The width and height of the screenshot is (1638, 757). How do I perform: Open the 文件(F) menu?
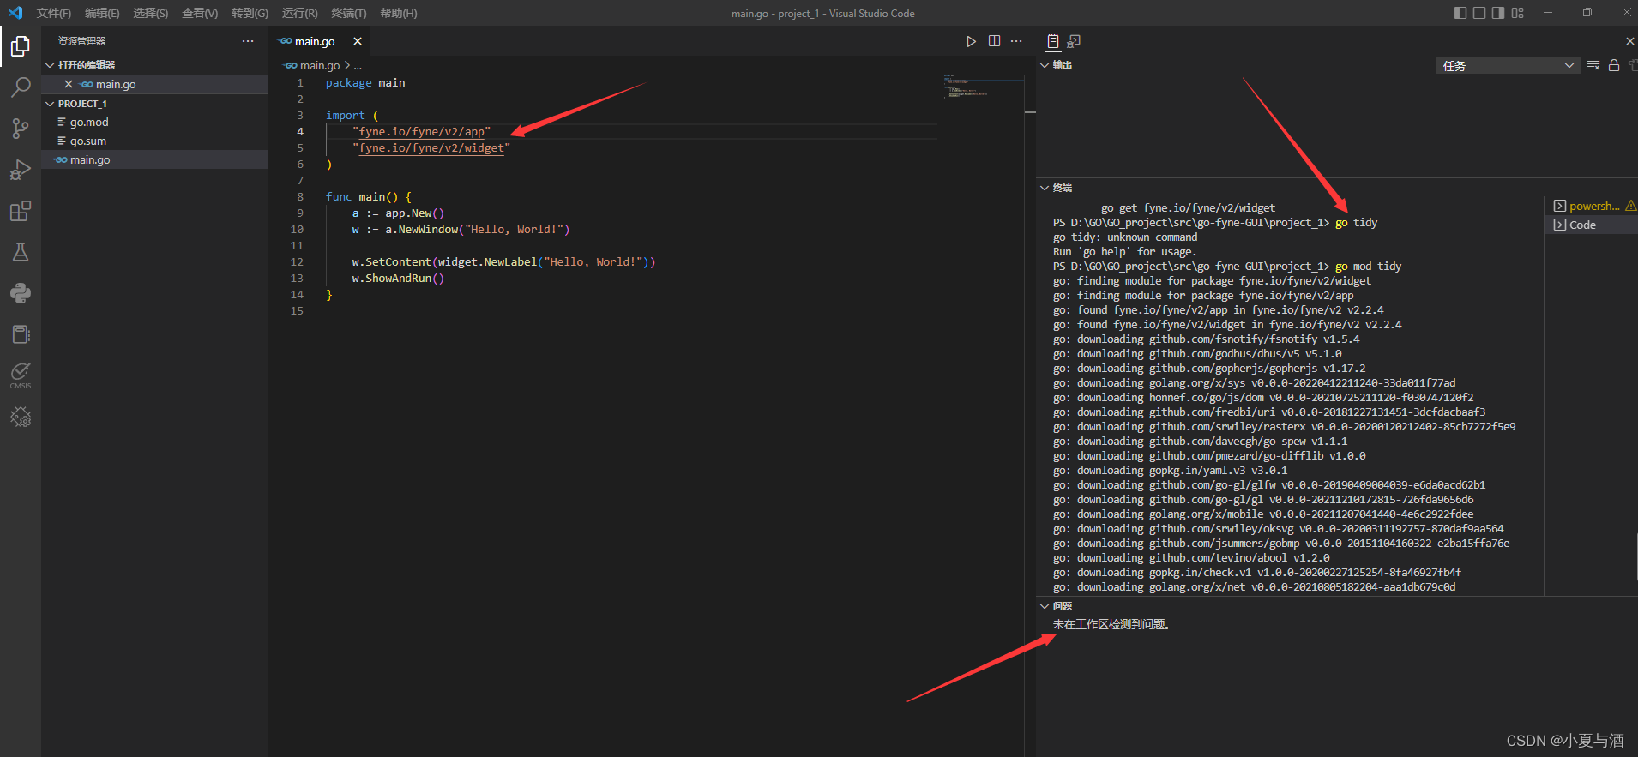[54, 13]
